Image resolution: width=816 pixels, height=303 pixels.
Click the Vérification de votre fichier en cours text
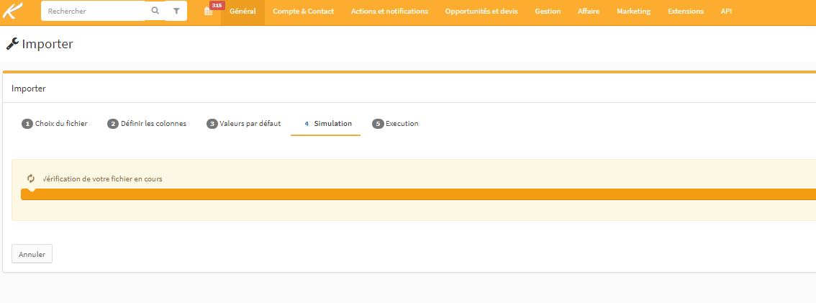coord(102,178)
